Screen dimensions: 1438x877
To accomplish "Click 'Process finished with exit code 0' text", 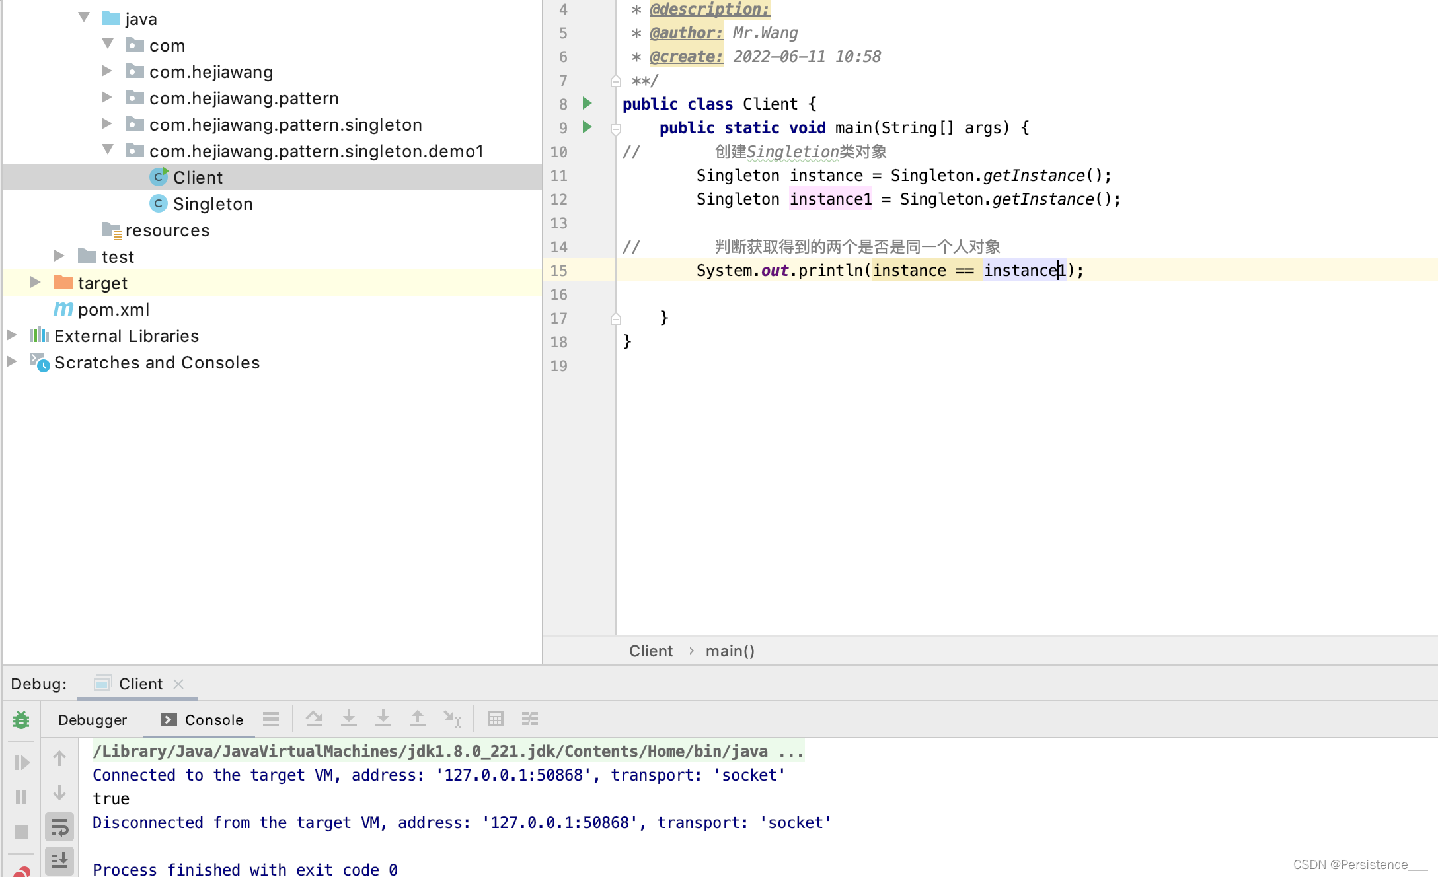I will click(x=245, y=869).
